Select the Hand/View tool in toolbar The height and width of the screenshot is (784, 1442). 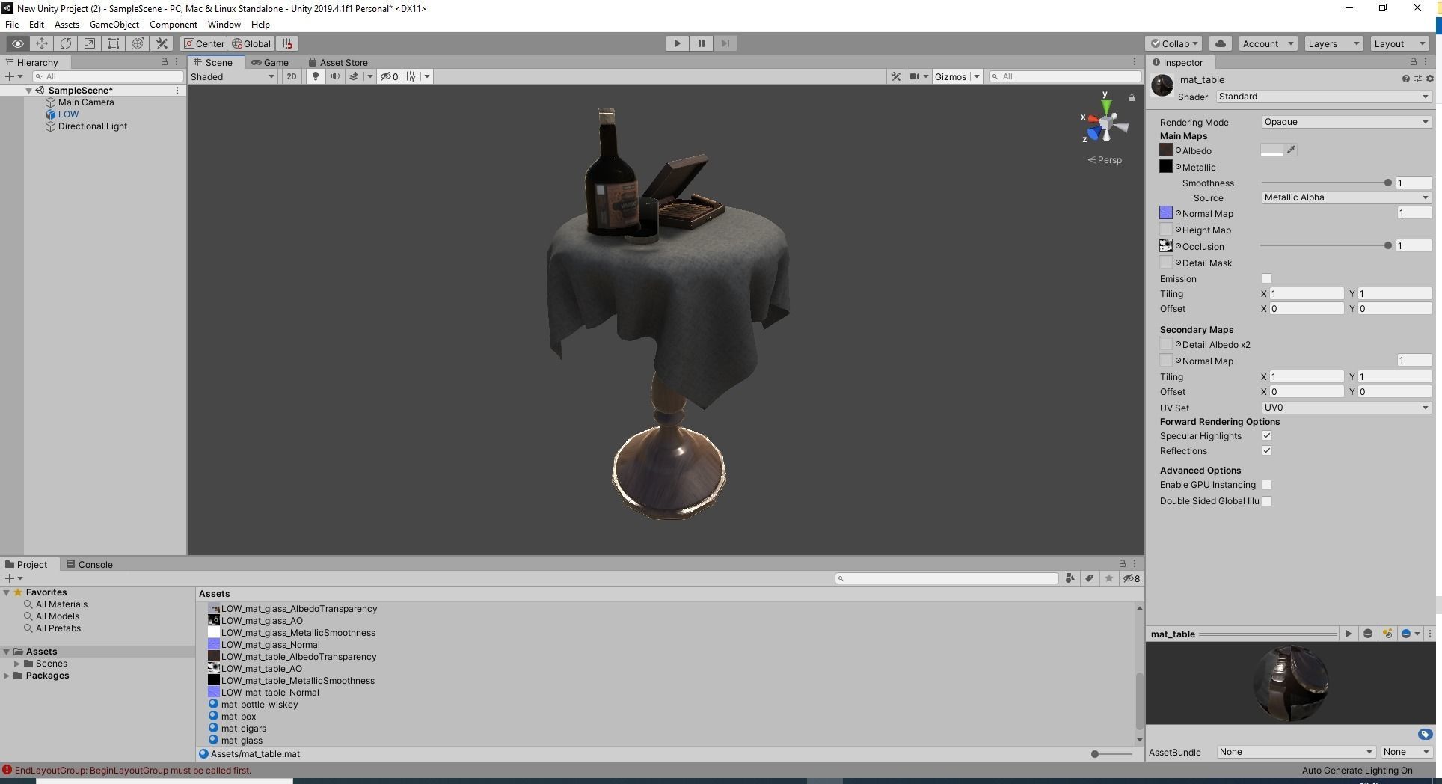18,43
